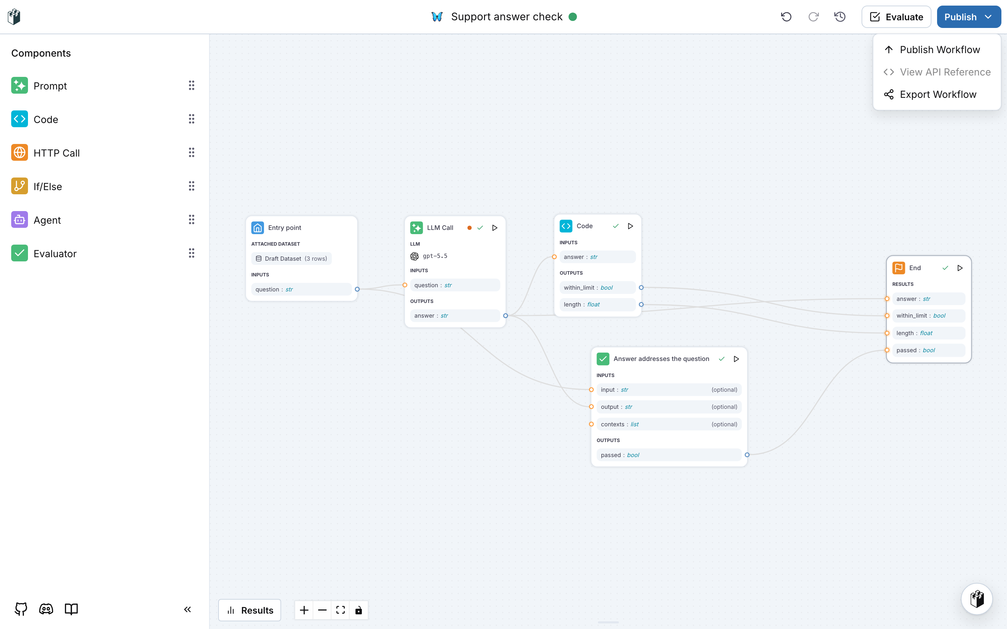
Task: Undo the last change
Action: click(786, 17)
